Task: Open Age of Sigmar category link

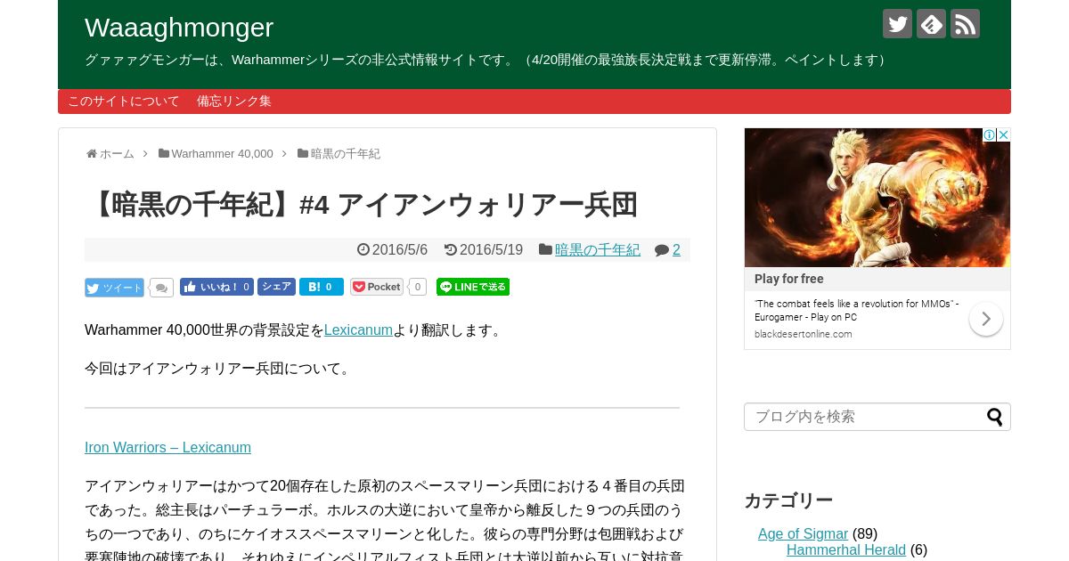Action: 803,534
